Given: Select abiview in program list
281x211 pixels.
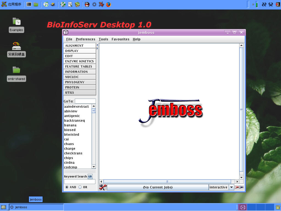Looking at the screenshot, I should coord(71,111).
